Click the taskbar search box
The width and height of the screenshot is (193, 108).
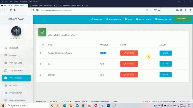coord(28,105)
